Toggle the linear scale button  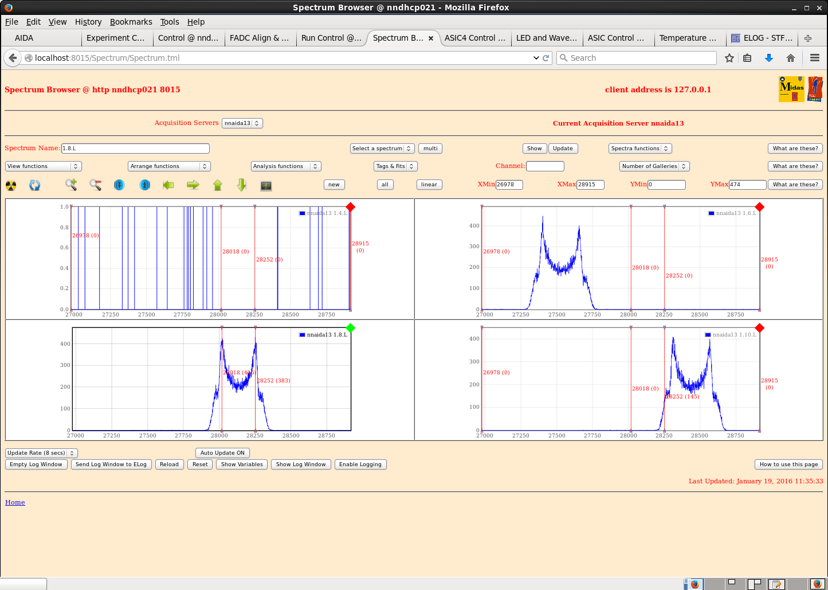[x=429, y=185]
